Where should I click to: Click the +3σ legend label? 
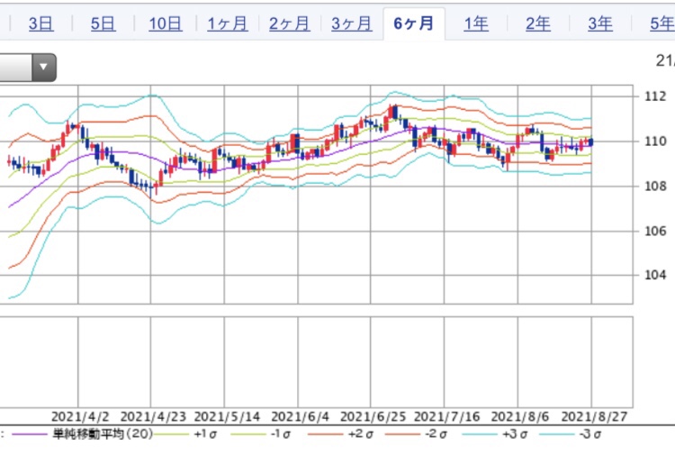[515, 434]
